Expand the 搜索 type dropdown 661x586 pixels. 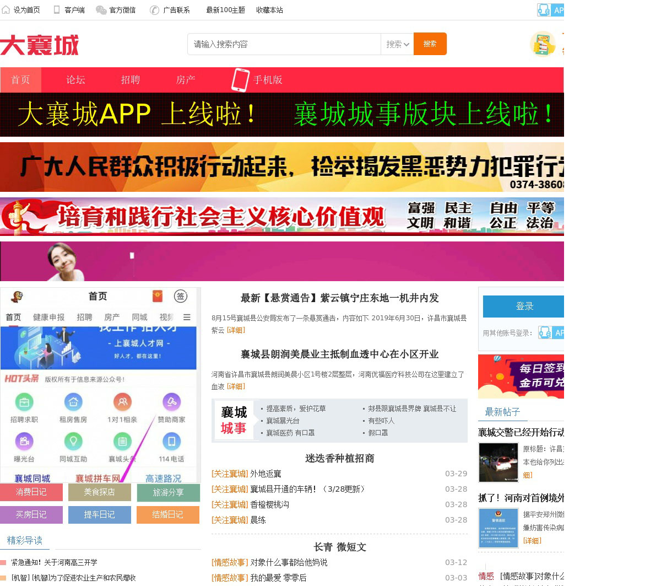tap(397, 44)
